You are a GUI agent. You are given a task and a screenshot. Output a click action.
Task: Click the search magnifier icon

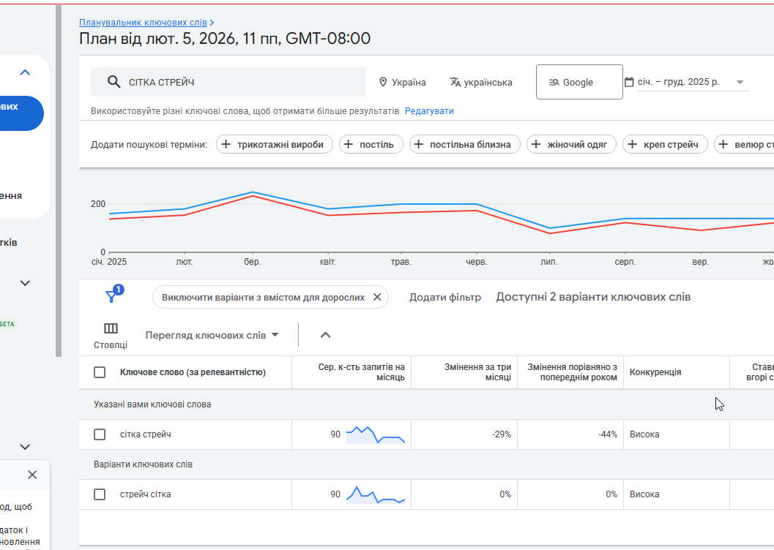tap(114, 82)
